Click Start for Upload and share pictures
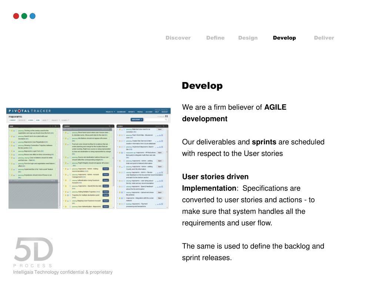The image size is (379, 284). [x=160, y=192]
